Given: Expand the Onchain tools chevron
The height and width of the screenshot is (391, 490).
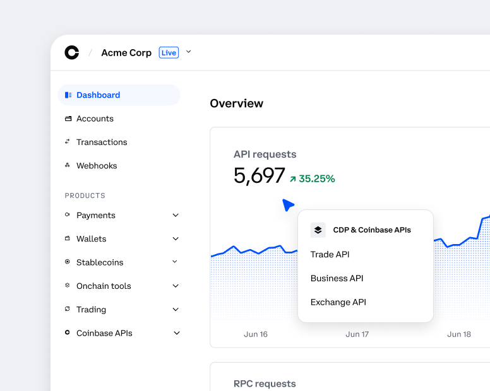Looking at the screenshot, I should (x=176, y=286).
